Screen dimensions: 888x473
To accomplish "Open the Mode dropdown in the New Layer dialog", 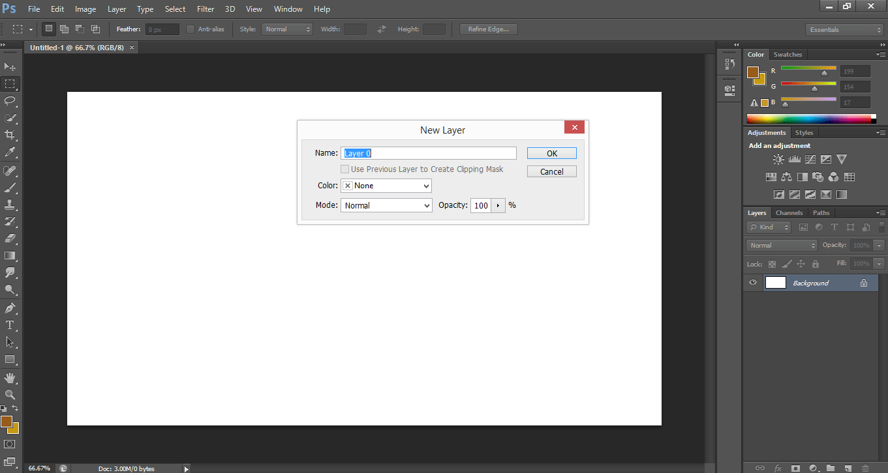I will click(x=386, y=205).
